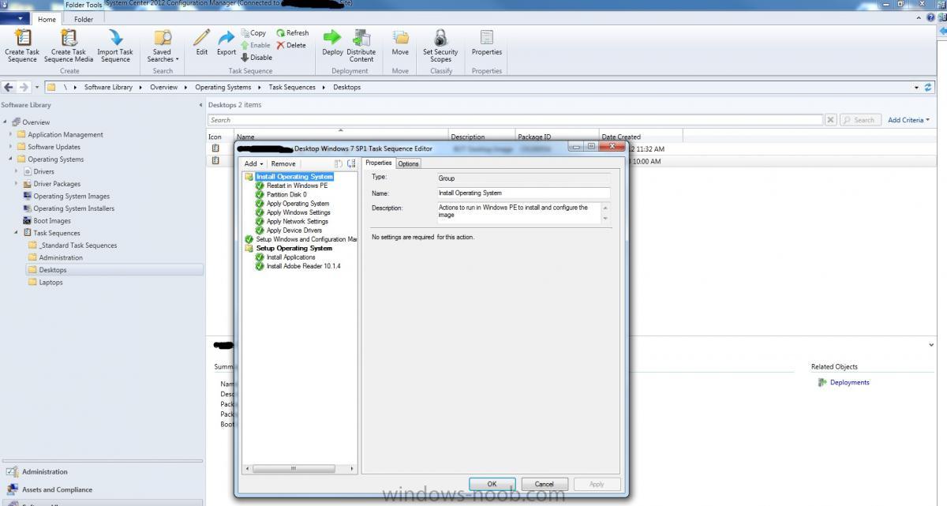Click the Create Task Sequence Media icon
Viewport: 947px width, 506px height.
click(x=69, y=38)
